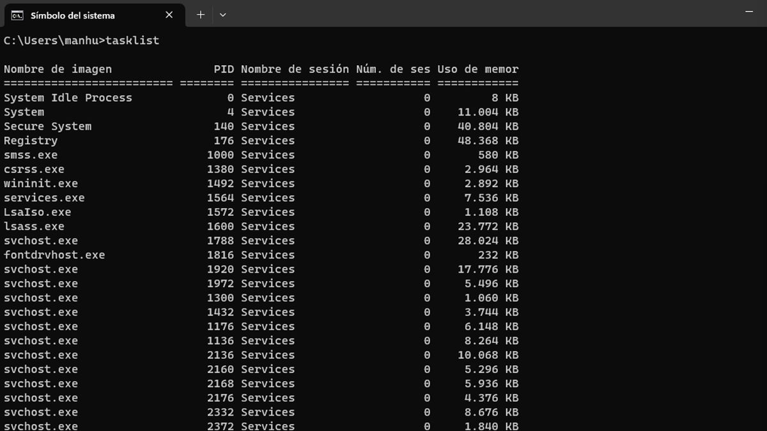Viewport: 767px width, 431px height.
Task: Open a new terminal tab with the plus button
Action: pyautogui.click(x=201, y=15)
